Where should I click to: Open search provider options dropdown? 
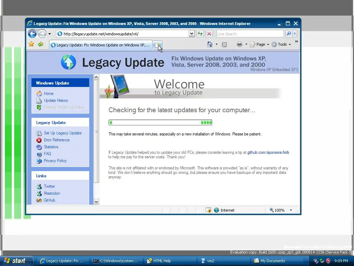coord(295,34)
